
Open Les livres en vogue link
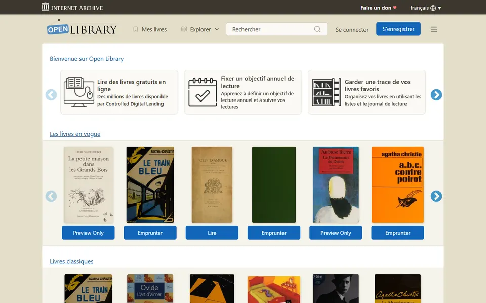tap(75, 133)
